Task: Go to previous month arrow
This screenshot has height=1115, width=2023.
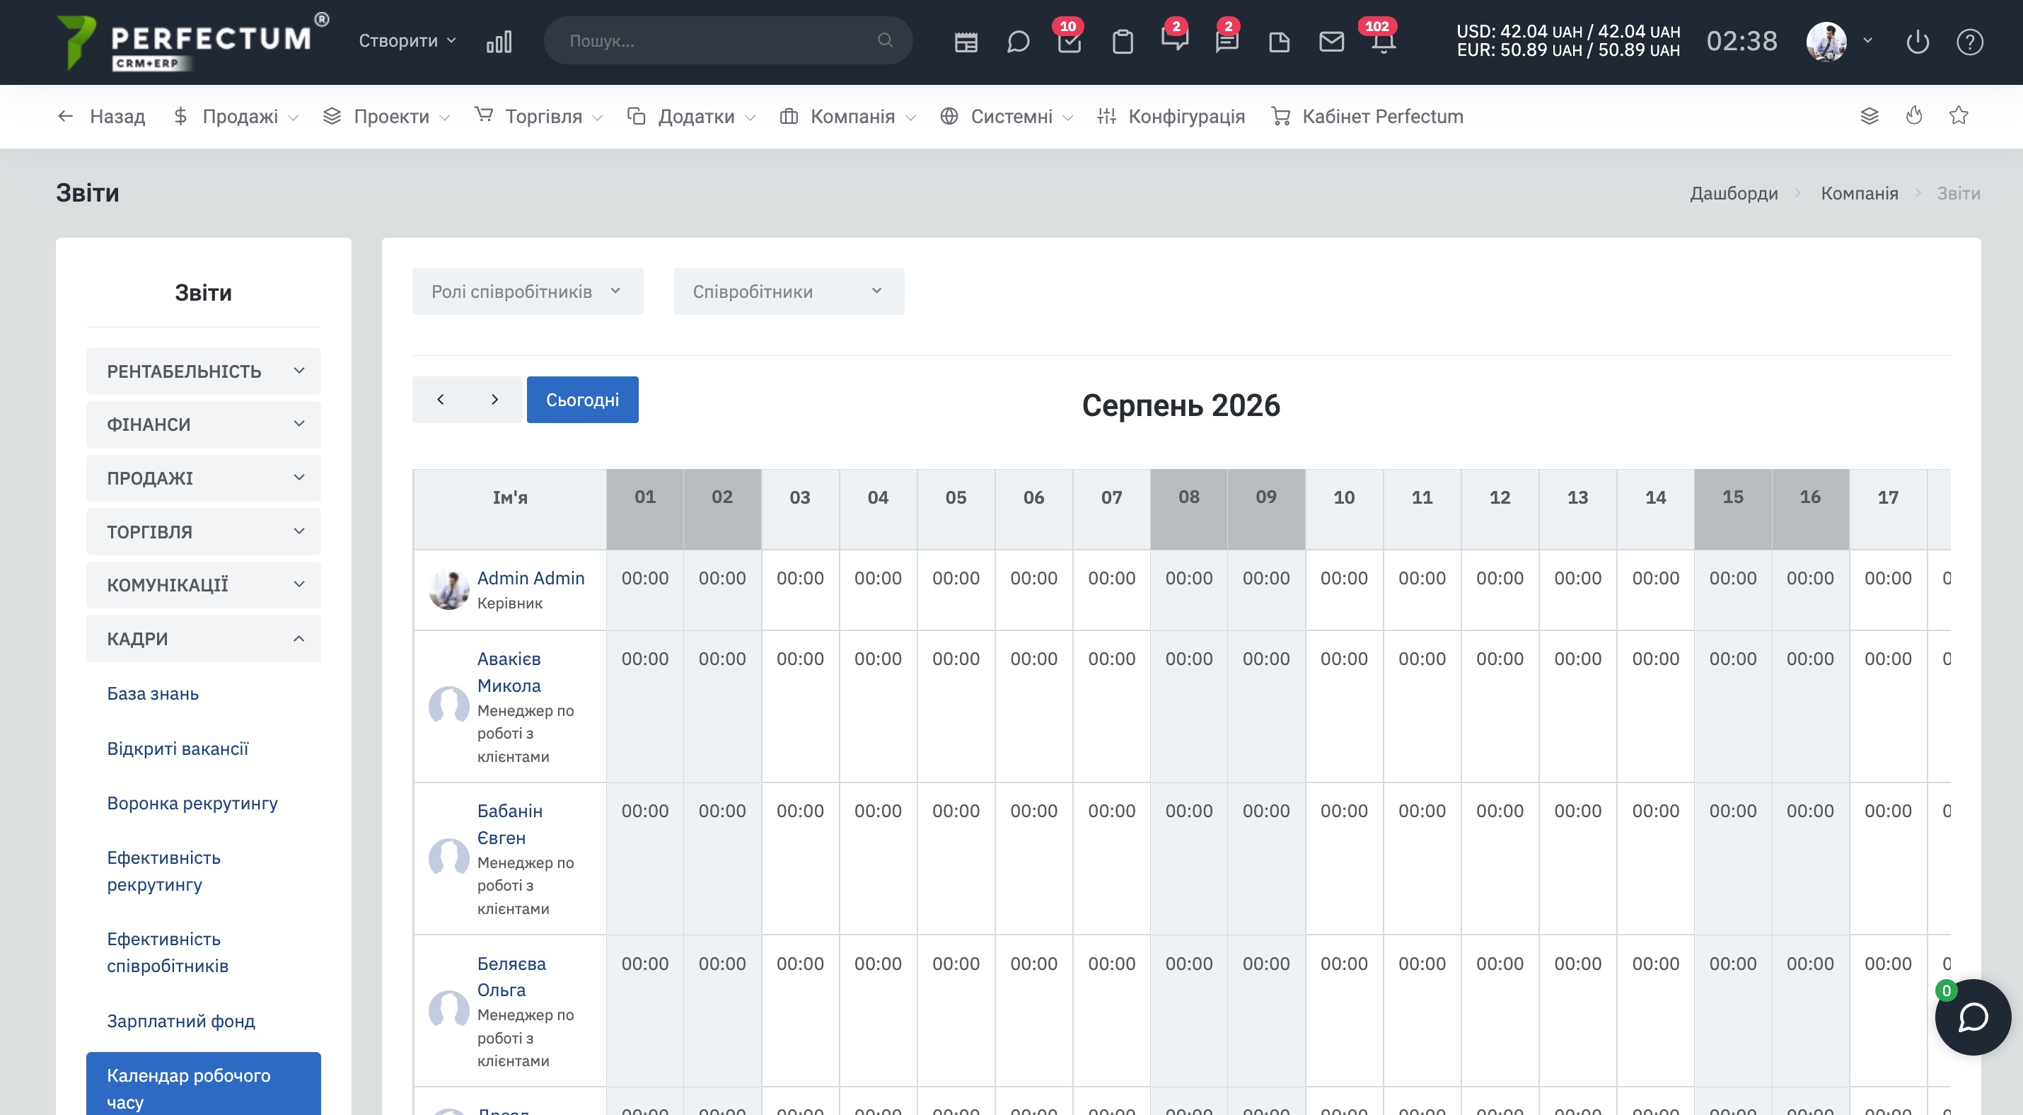Action: (x=441, y=400)
